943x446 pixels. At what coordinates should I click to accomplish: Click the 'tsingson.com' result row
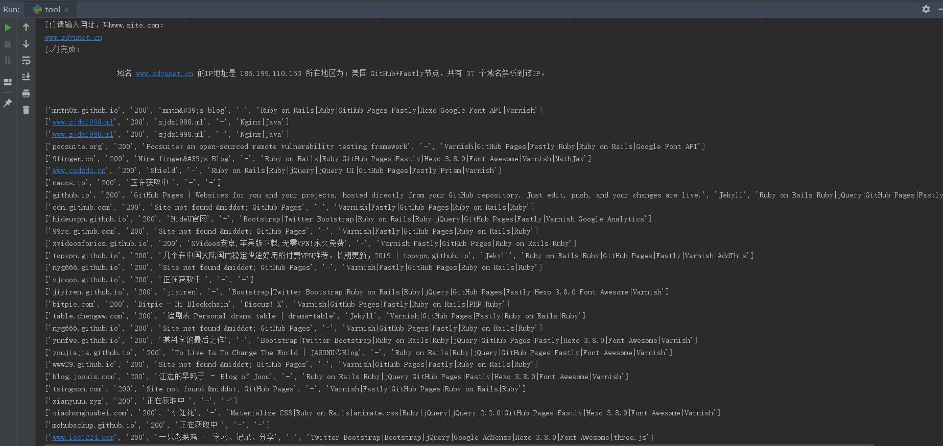[286, 389]
